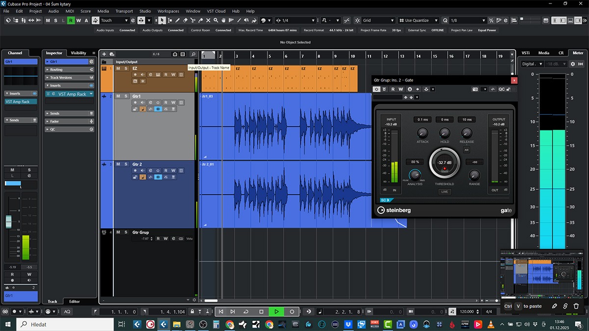Open Chrome from the Windows taskbar

tap(230, 324)
